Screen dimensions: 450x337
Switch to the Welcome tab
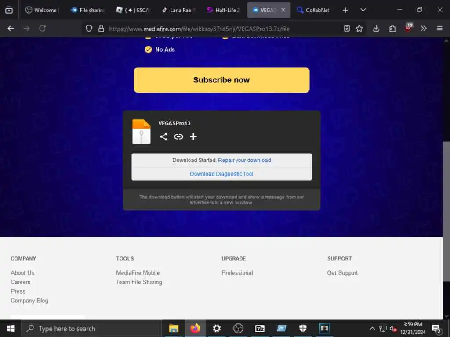[42, 10]
